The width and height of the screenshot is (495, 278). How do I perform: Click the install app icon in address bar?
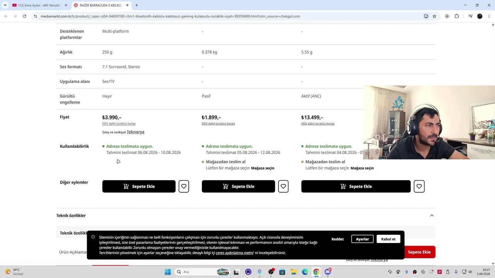coord(426,16)
